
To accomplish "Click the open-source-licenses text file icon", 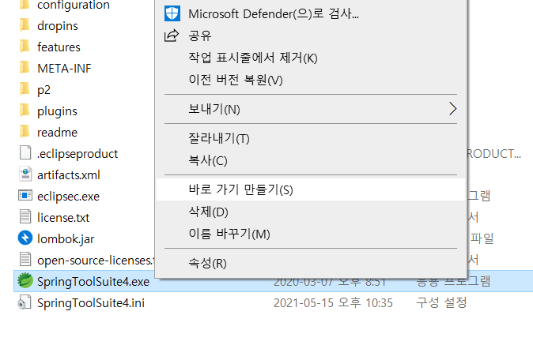I will tap(25, 260).
